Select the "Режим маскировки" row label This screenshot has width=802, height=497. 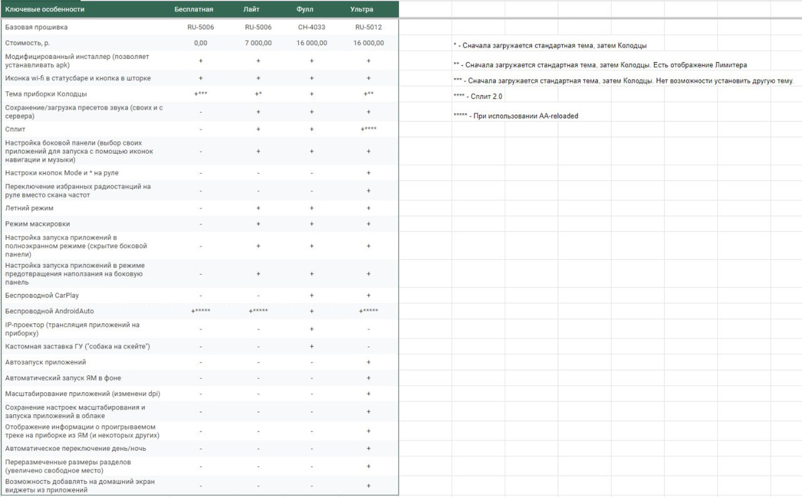click(37, 224)
